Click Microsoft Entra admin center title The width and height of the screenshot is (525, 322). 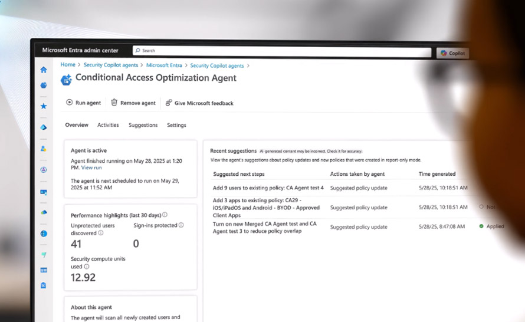click(80, 50)
